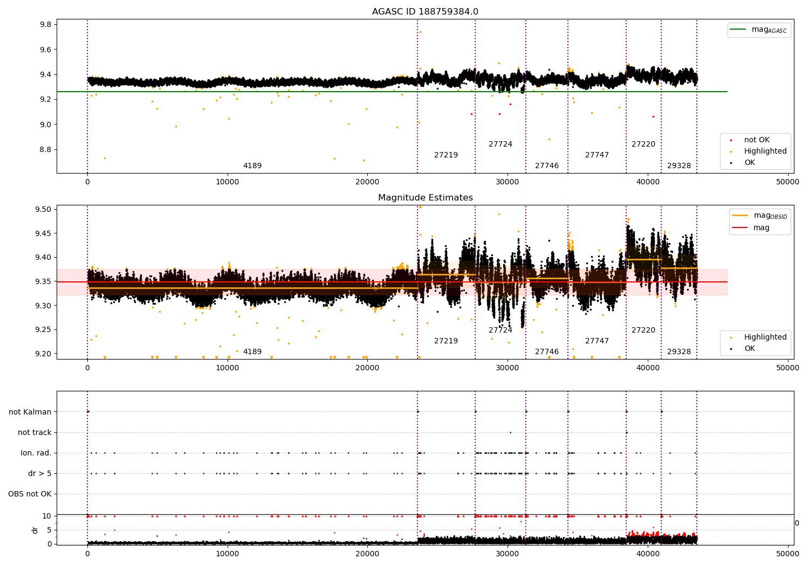Click the red 'mag' legend entry in middle plot

(751, 227)
